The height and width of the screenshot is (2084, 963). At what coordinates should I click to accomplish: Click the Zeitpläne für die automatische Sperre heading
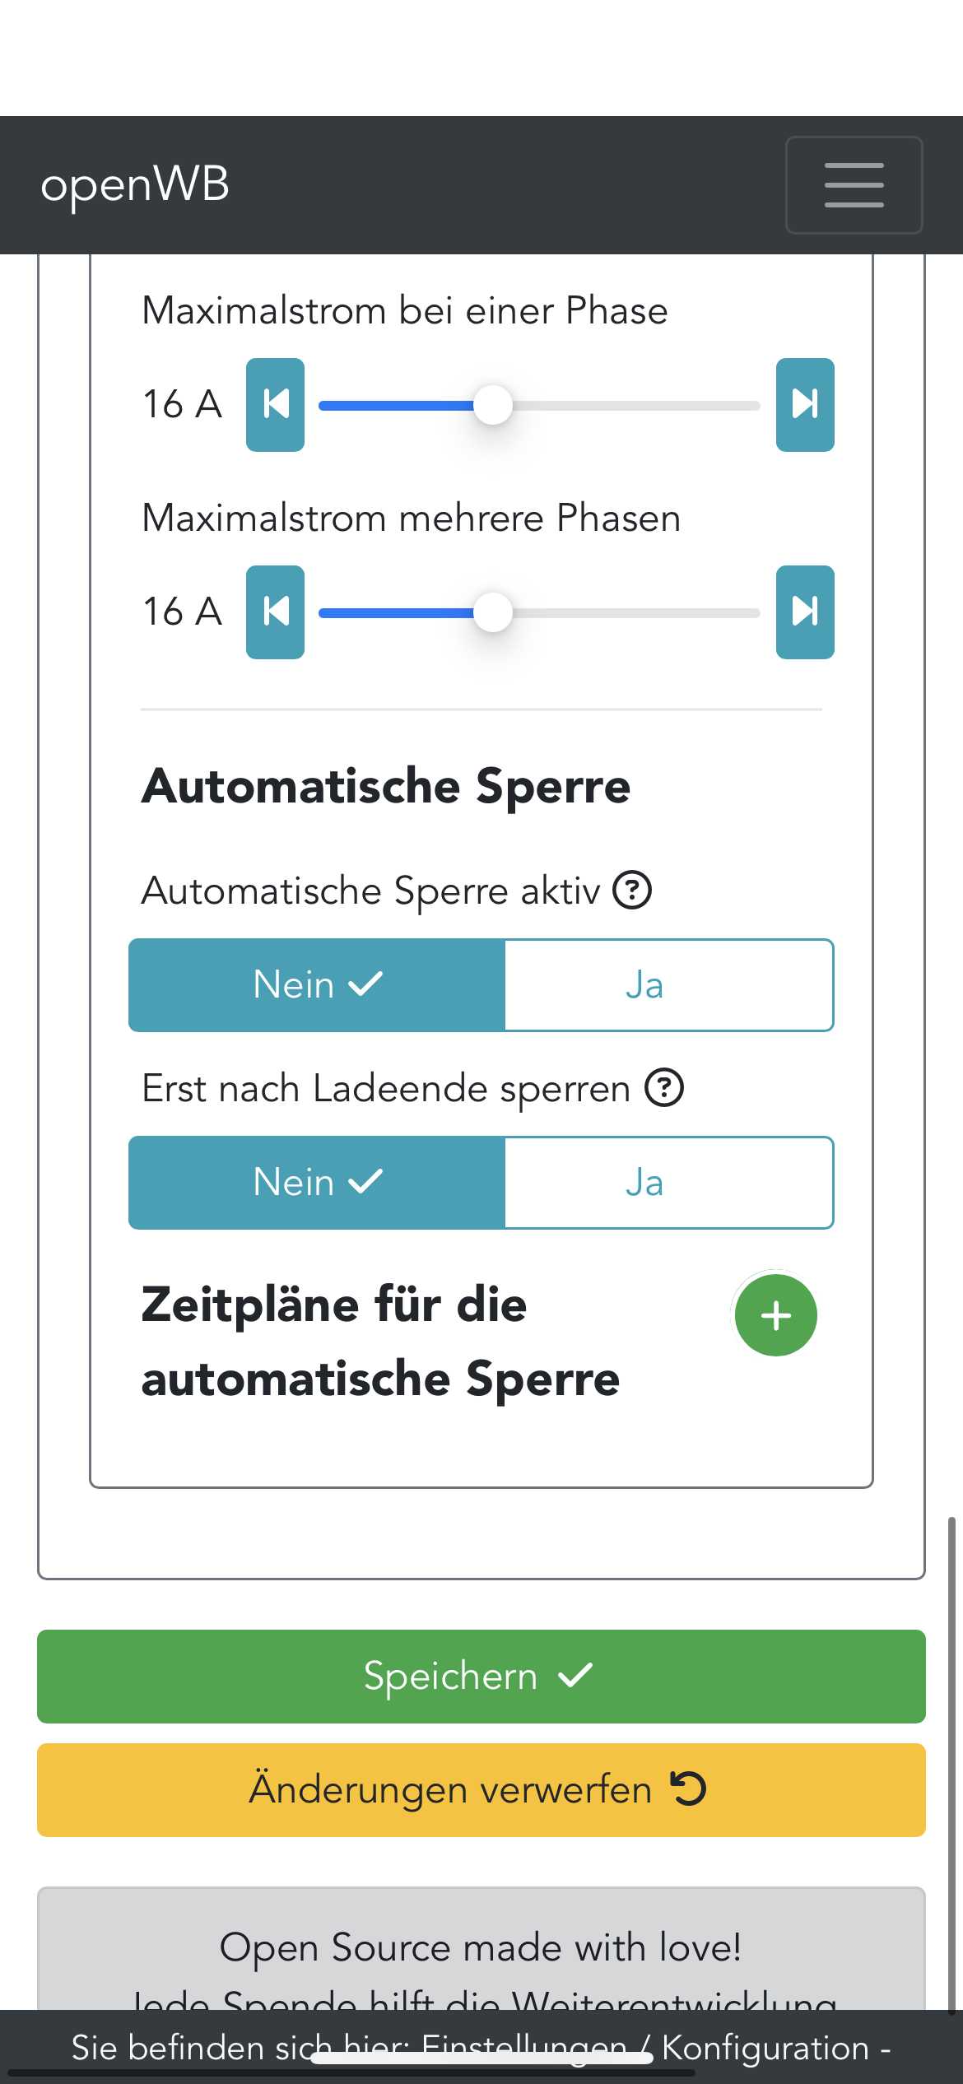click(x=379, y=1342)
